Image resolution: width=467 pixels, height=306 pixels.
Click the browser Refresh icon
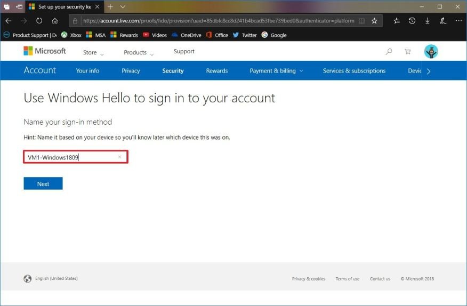coord(39,21)
